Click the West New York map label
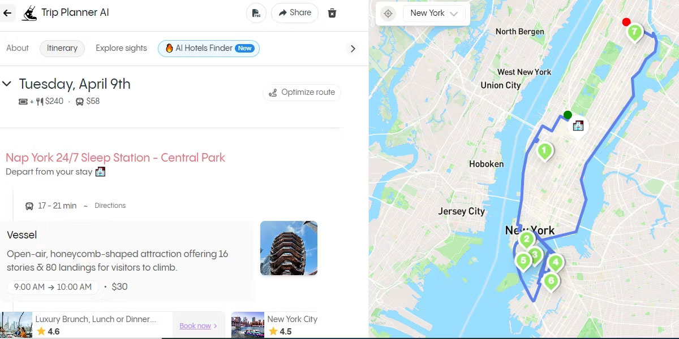 [524, 72]
